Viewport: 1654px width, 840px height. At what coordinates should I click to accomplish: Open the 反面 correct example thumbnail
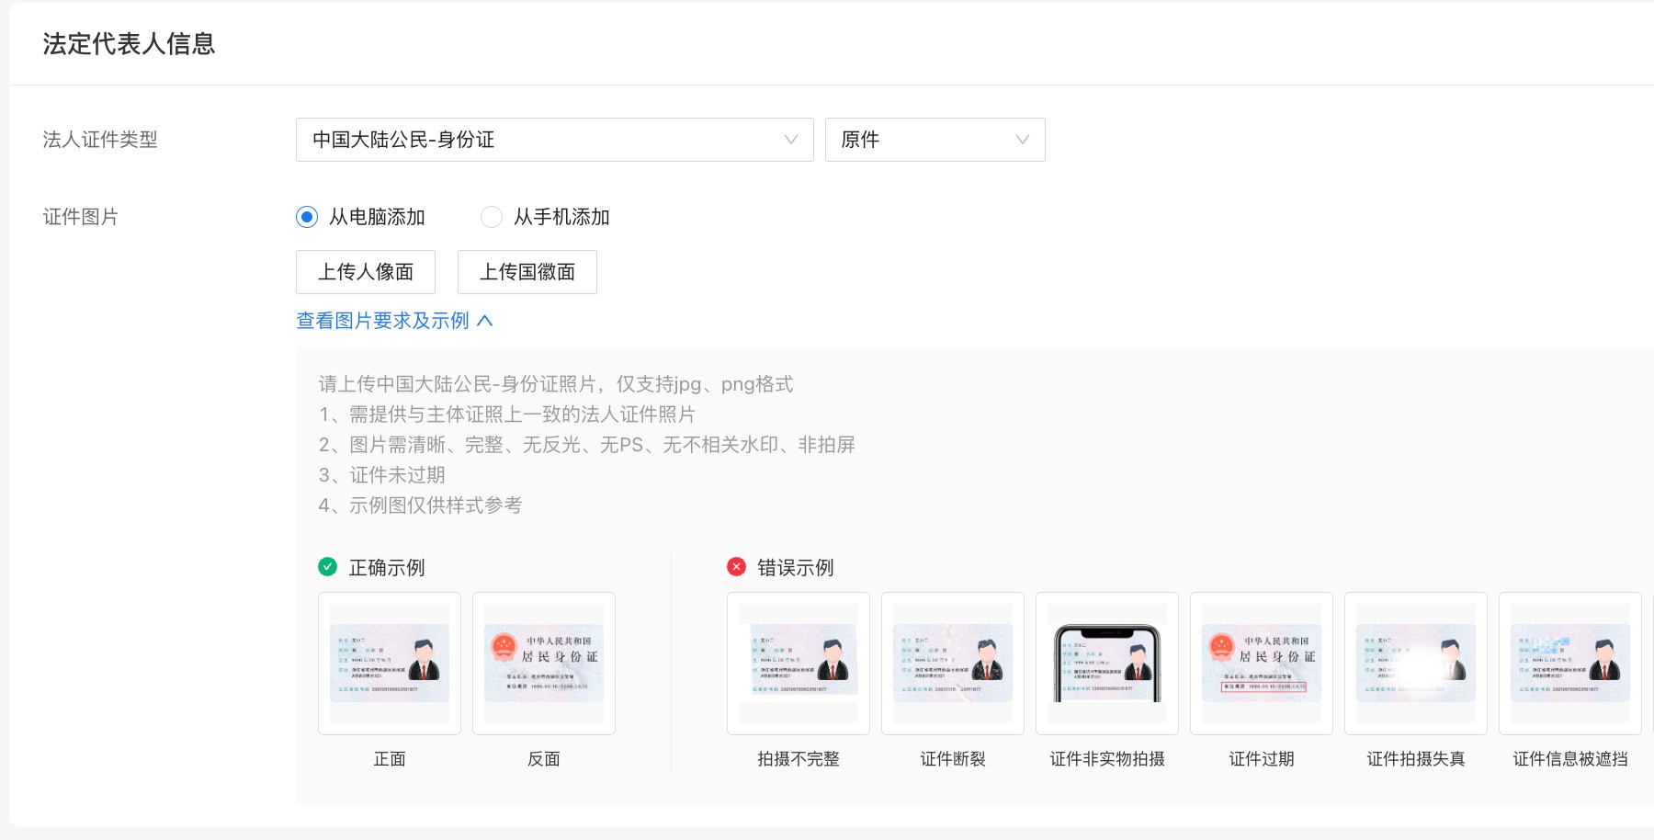tap(544, 664)
